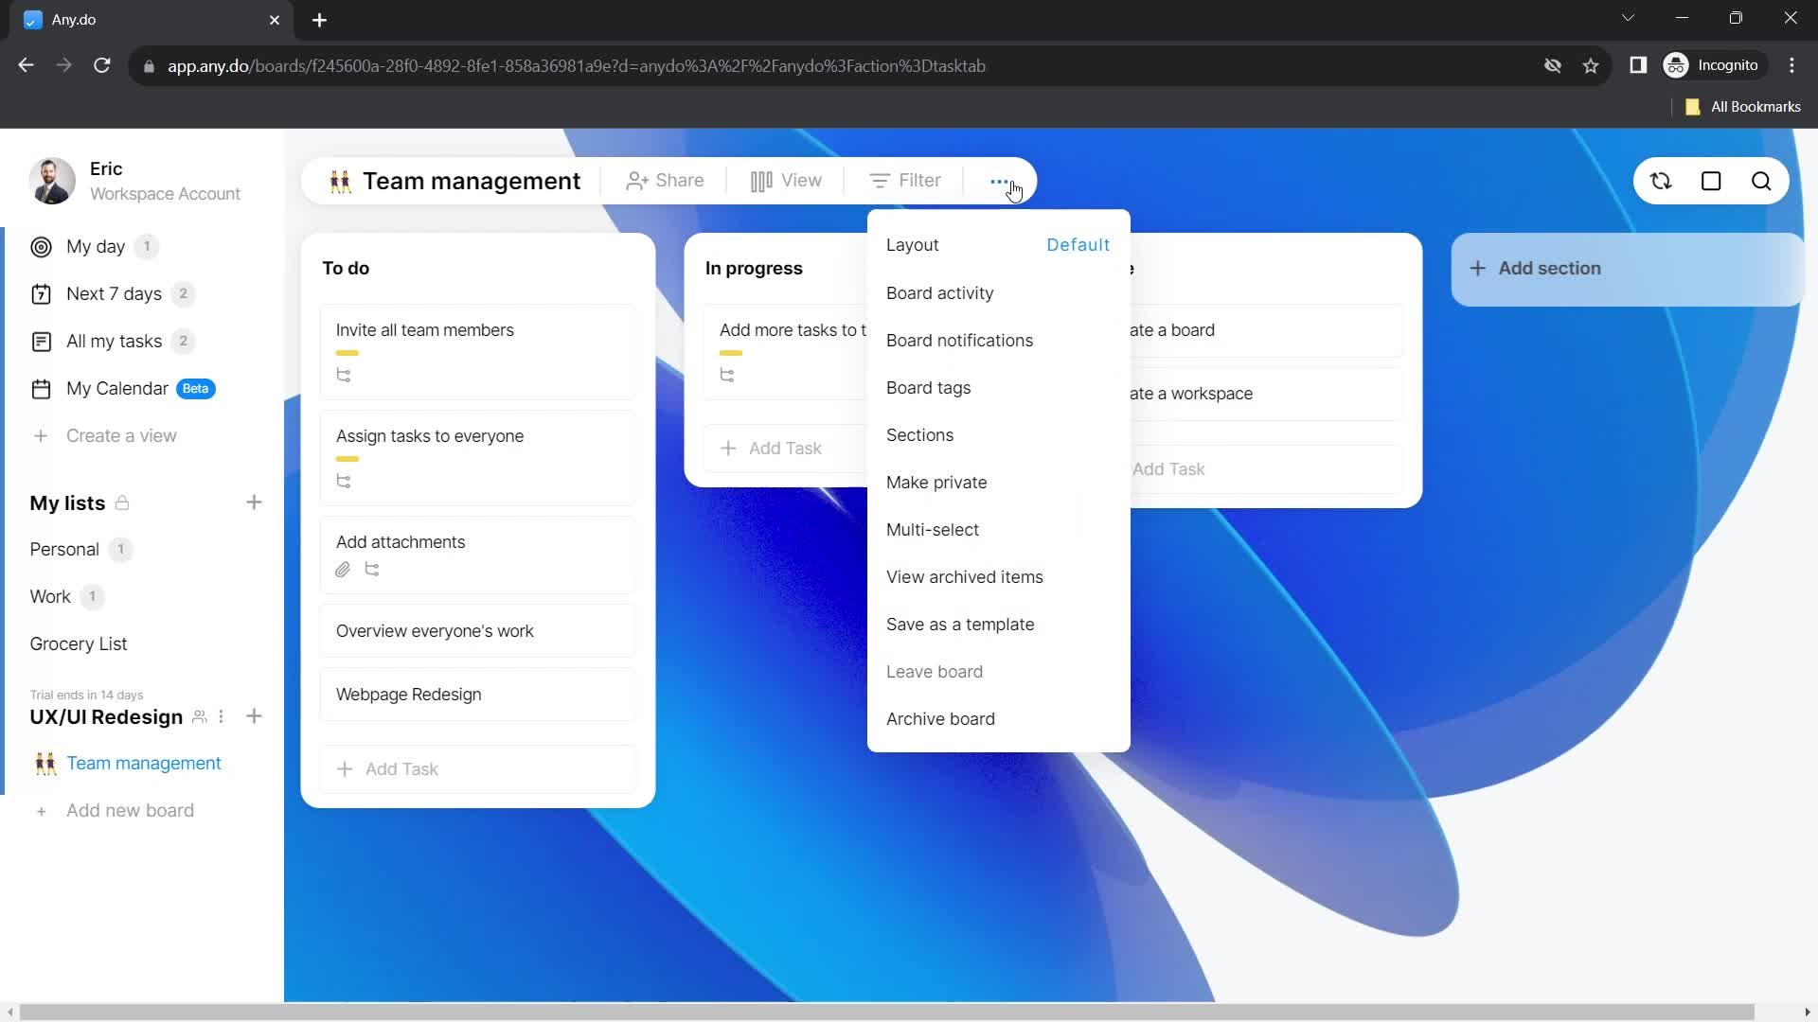Click Team management board title
Image resolution: width=1818 pixels, height=1022 pixels.
[471, 180]
